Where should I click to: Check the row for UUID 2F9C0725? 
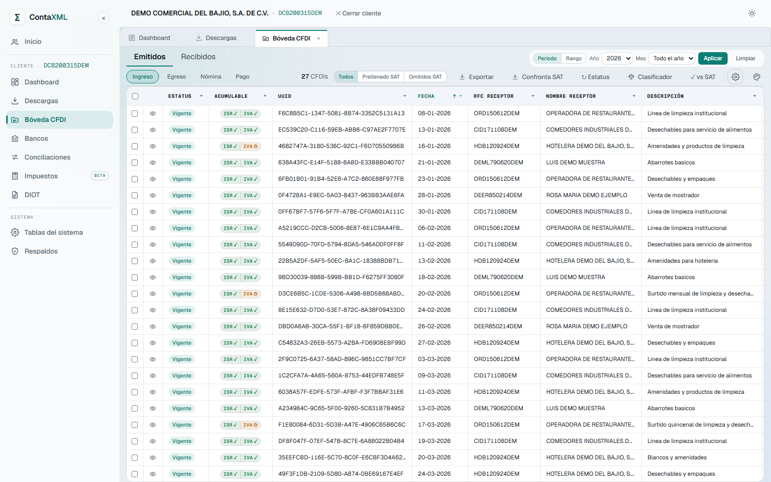[x=135, y=360]
